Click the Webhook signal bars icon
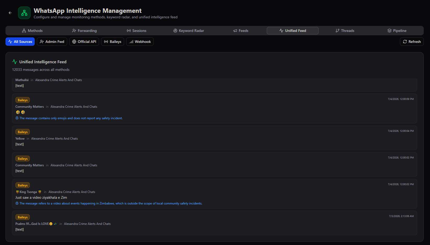The height and width of the screenshot is (245, 430). click(131, 42)
